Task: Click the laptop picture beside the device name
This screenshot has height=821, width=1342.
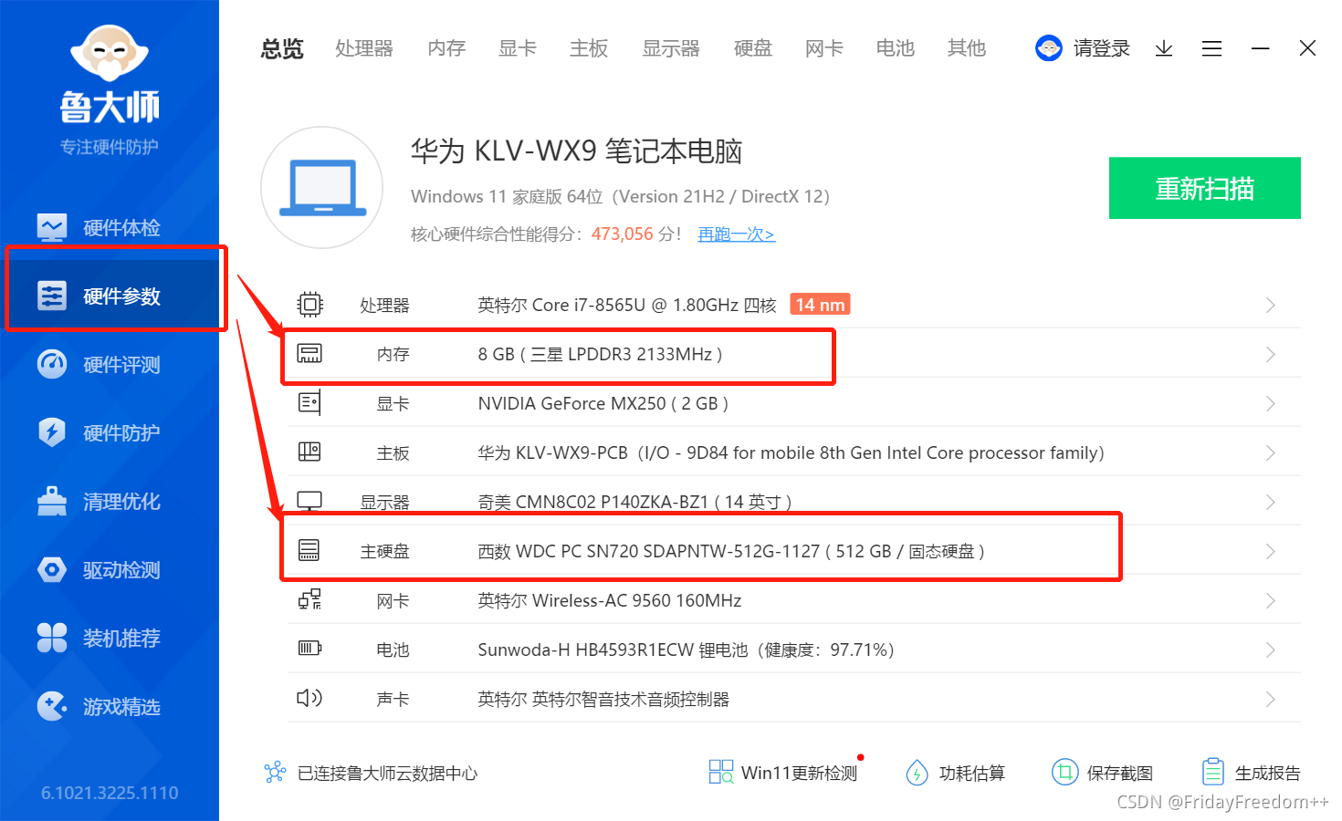Action: [321, 188]
